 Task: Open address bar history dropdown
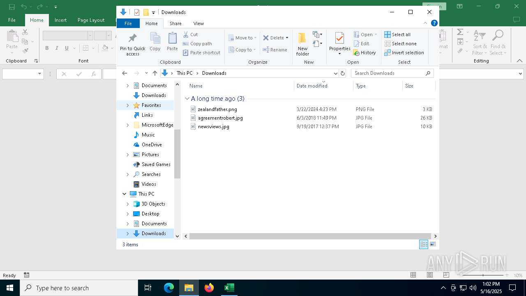point(335,73)
